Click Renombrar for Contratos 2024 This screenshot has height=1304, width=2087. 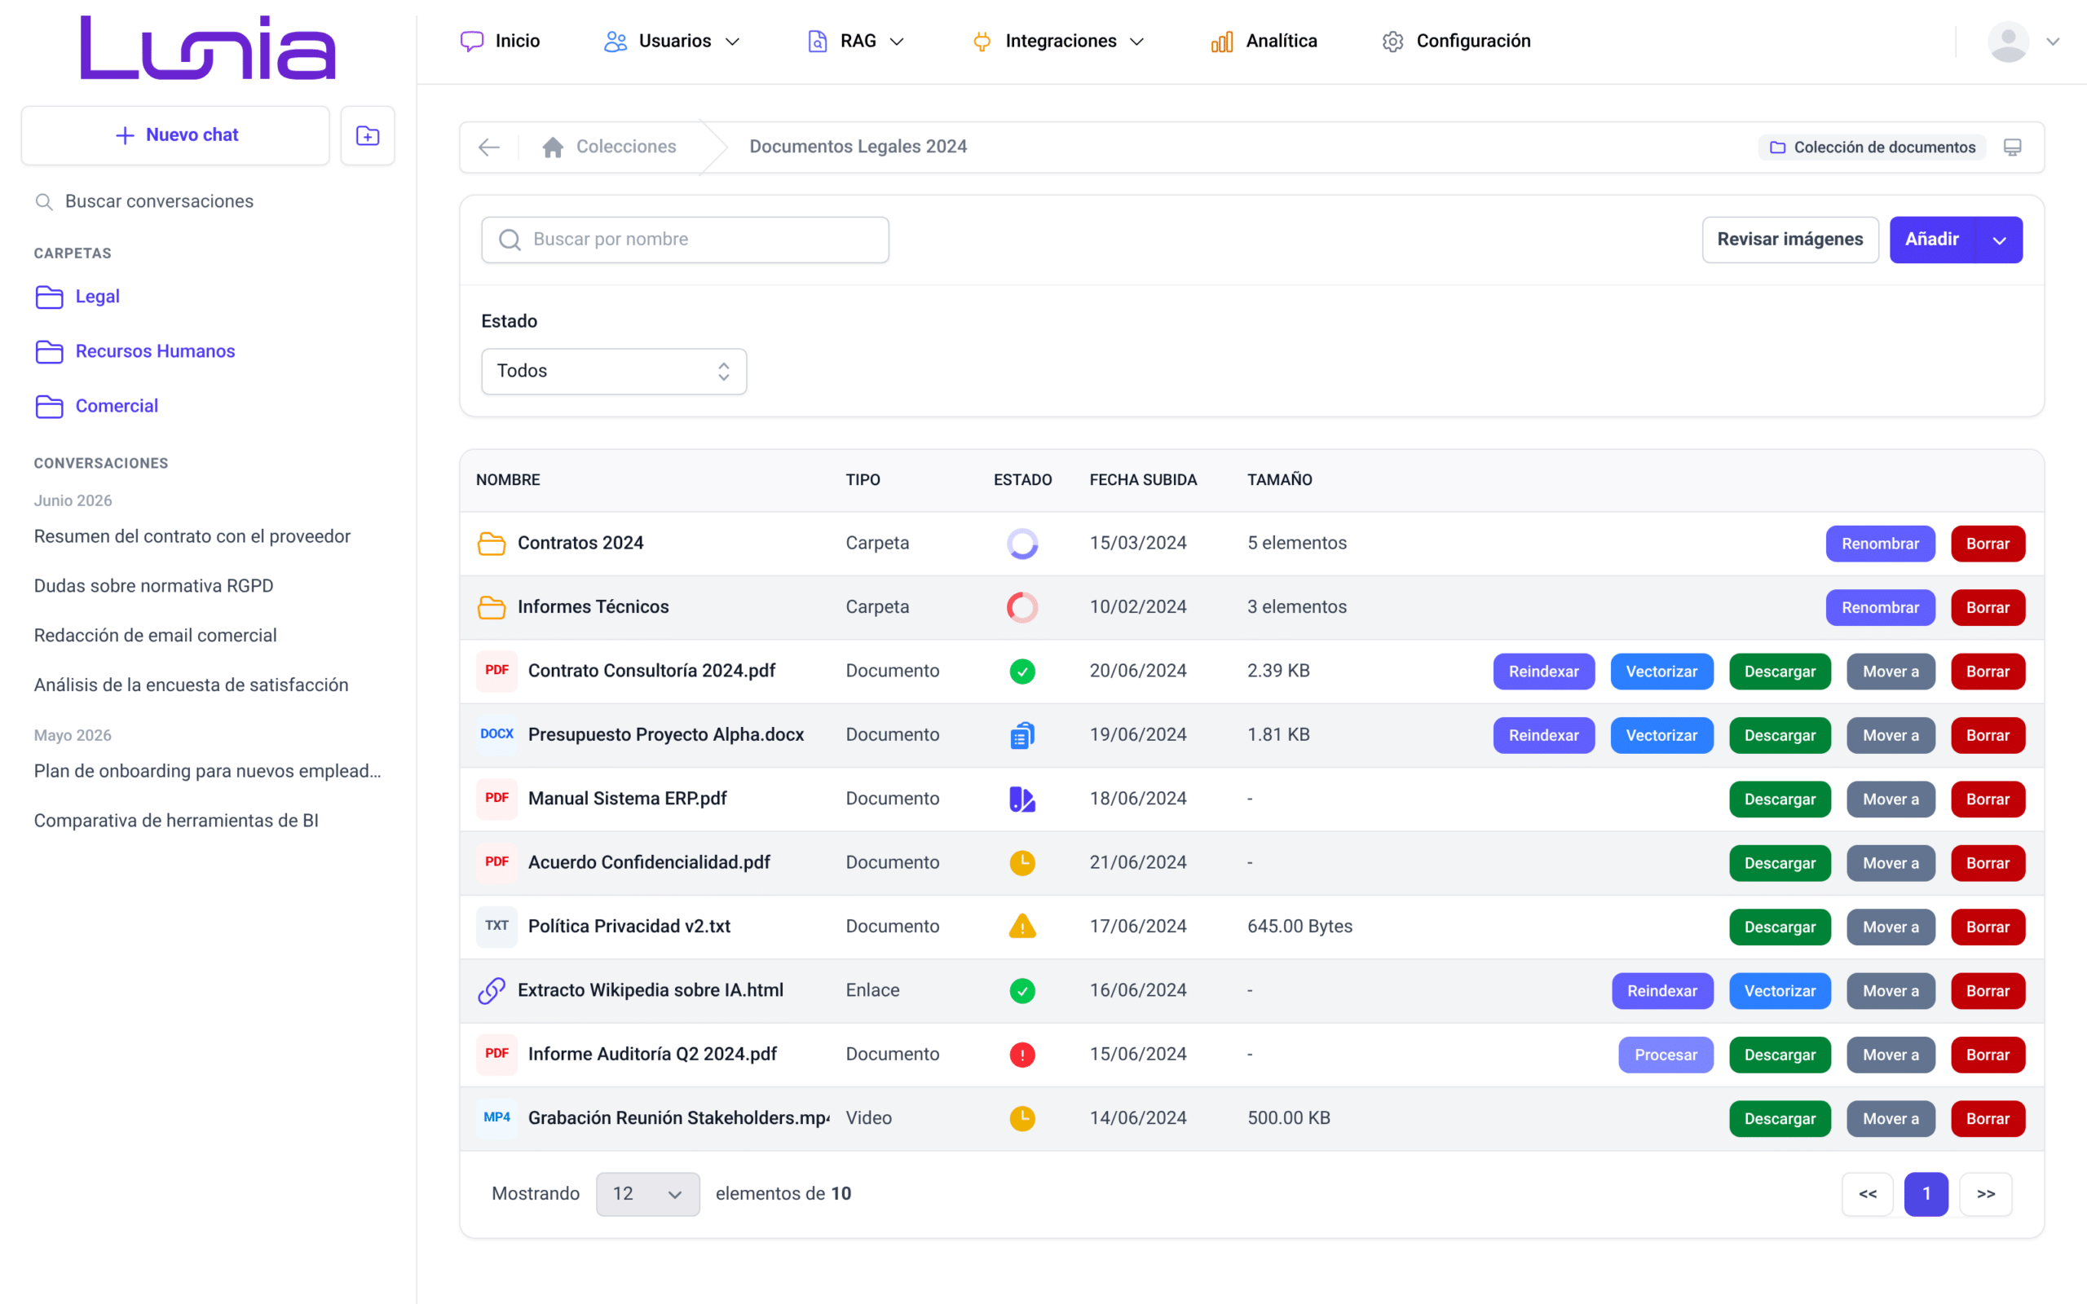[1880, 544]
